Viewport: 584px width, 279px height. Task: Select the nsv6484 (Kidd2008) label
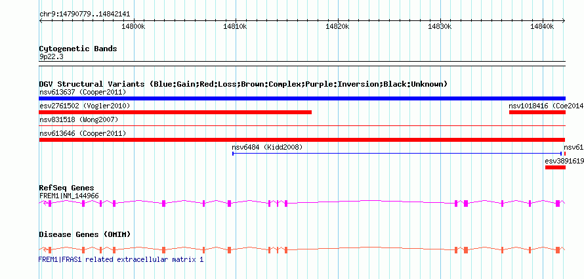267,147
